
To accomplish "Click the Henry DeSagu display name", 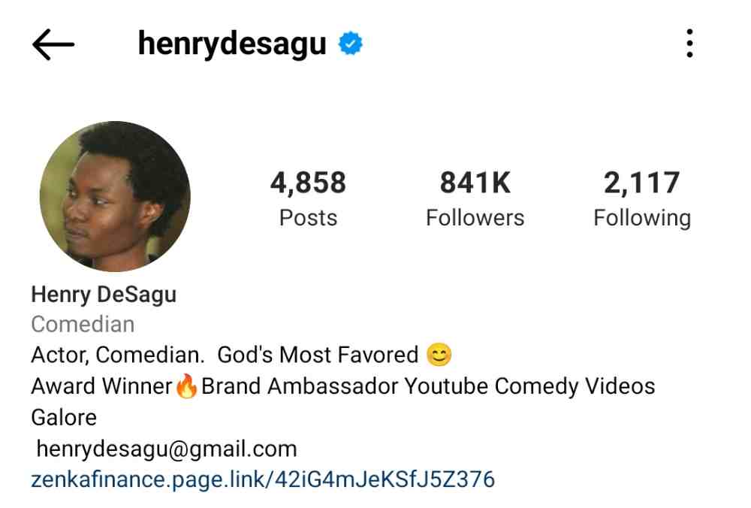I will [x=104, y=295].
